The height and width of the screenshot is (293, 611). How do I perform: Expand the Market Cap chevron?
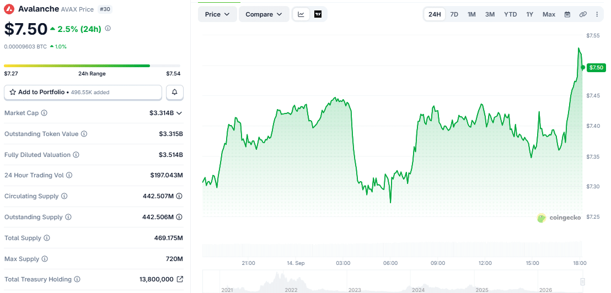pyautogui.click(x=179, y=113)
